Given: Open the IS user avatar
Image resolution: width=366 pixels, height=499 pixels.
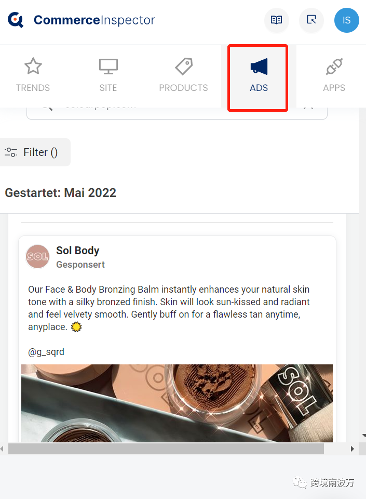Looking at the screenshot, I should (x=347, y=20).
